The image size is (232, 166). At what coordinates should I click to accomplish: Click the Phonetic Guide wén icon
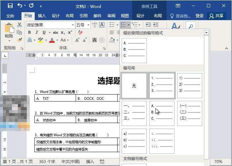tap(95, 25)
